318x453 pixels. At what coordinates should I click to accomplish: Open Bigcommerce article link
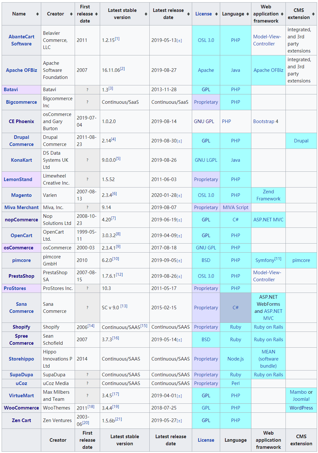(x=22, y=102)
